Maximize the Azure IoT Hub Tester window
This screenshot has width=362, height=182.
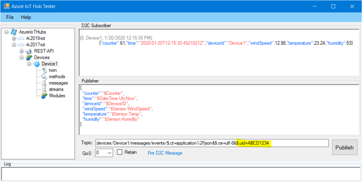click(333, 6)
